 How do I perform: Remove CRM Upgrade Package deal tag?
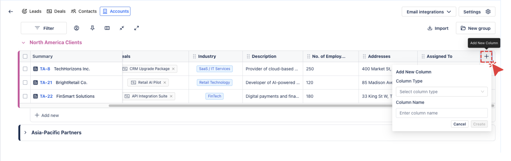[x=173, y=69]
